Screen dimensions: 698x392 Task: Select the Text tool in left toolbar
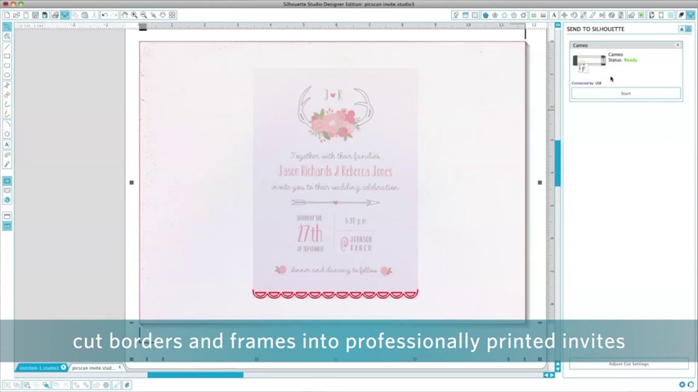7,145
